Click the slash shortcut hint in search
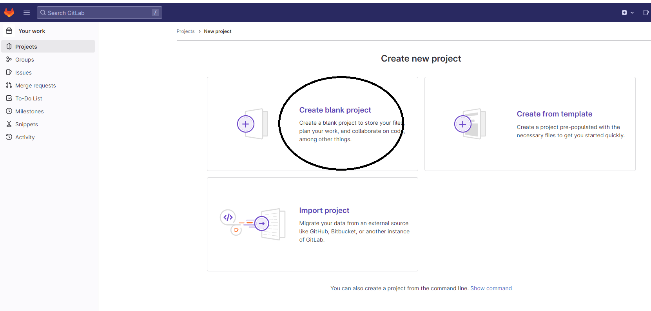 [x=155, y=13]
